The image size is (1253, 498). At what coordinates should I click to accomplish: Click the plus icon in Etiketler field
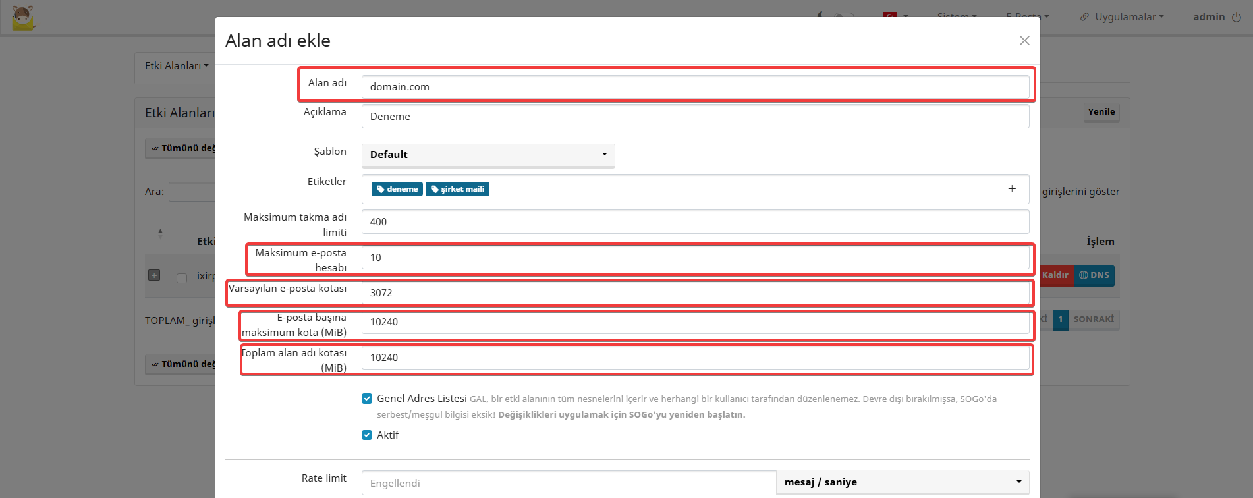1012,189
